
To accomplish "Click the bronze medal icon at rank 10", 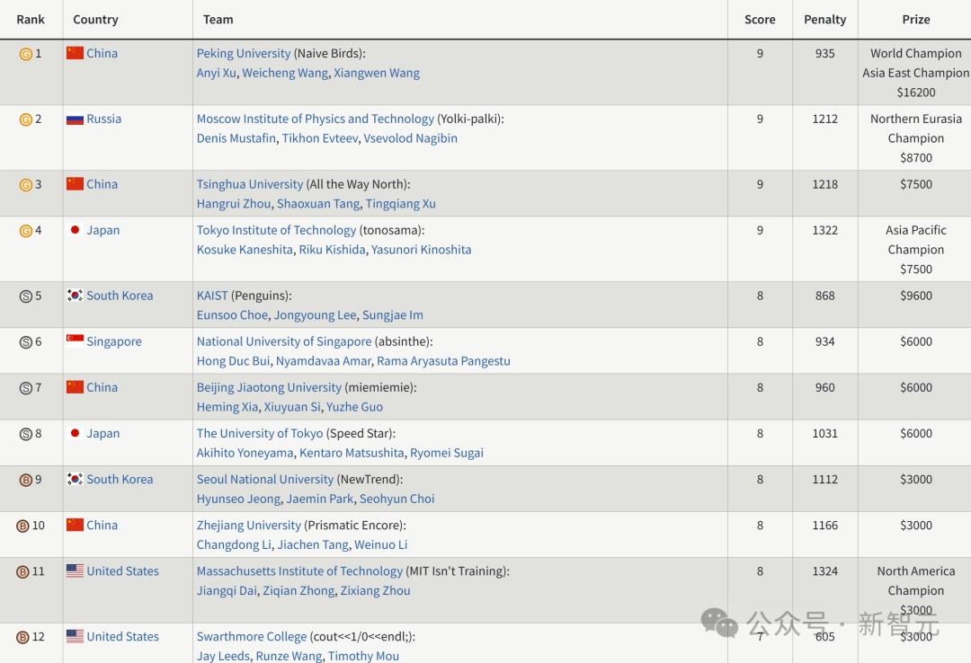I will click(x=22, y=526).
